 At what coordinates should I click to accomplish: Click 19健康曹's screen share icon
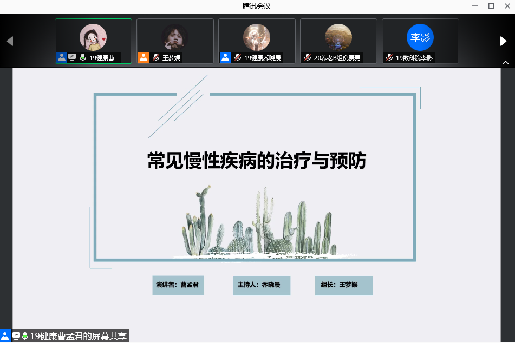[x=72, y=57]
